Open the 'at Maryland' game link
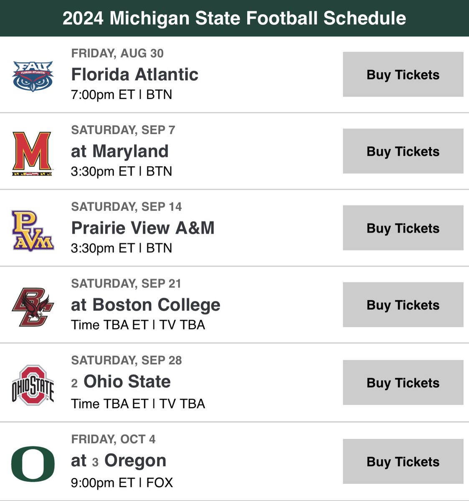 [119, 151]
